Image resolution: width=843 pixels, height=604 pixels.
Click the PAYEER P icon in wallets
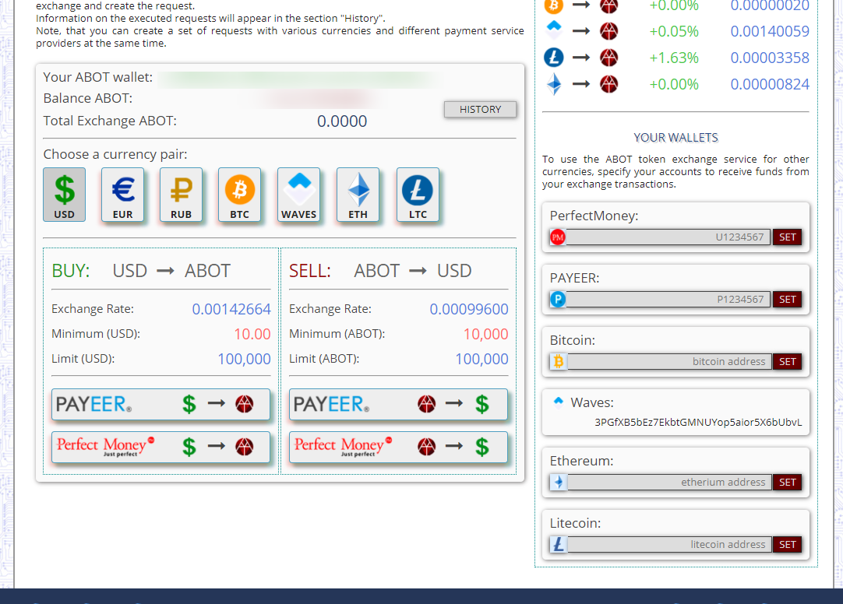(x=558, y=300)
